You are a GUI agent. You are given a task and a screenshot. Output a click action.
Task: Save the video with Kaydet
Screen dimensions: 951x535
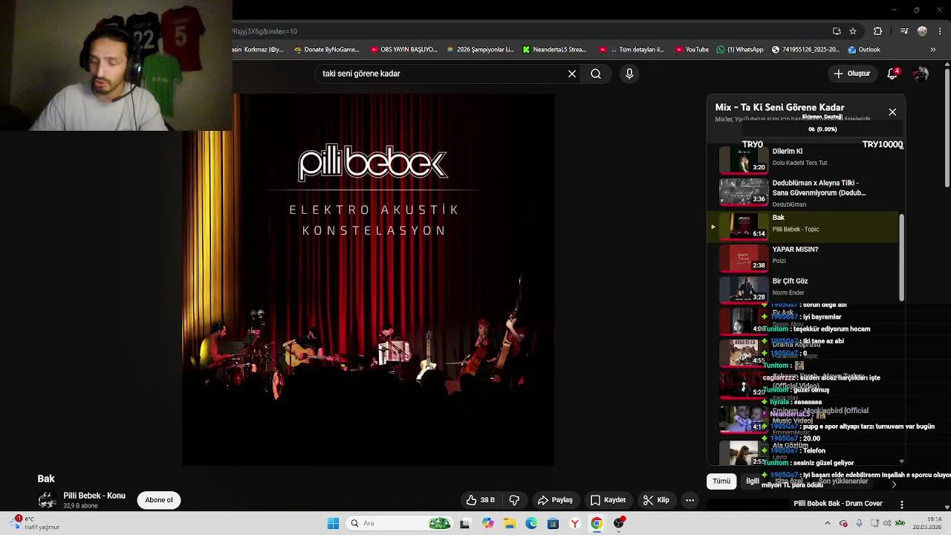tap(608, 500)
